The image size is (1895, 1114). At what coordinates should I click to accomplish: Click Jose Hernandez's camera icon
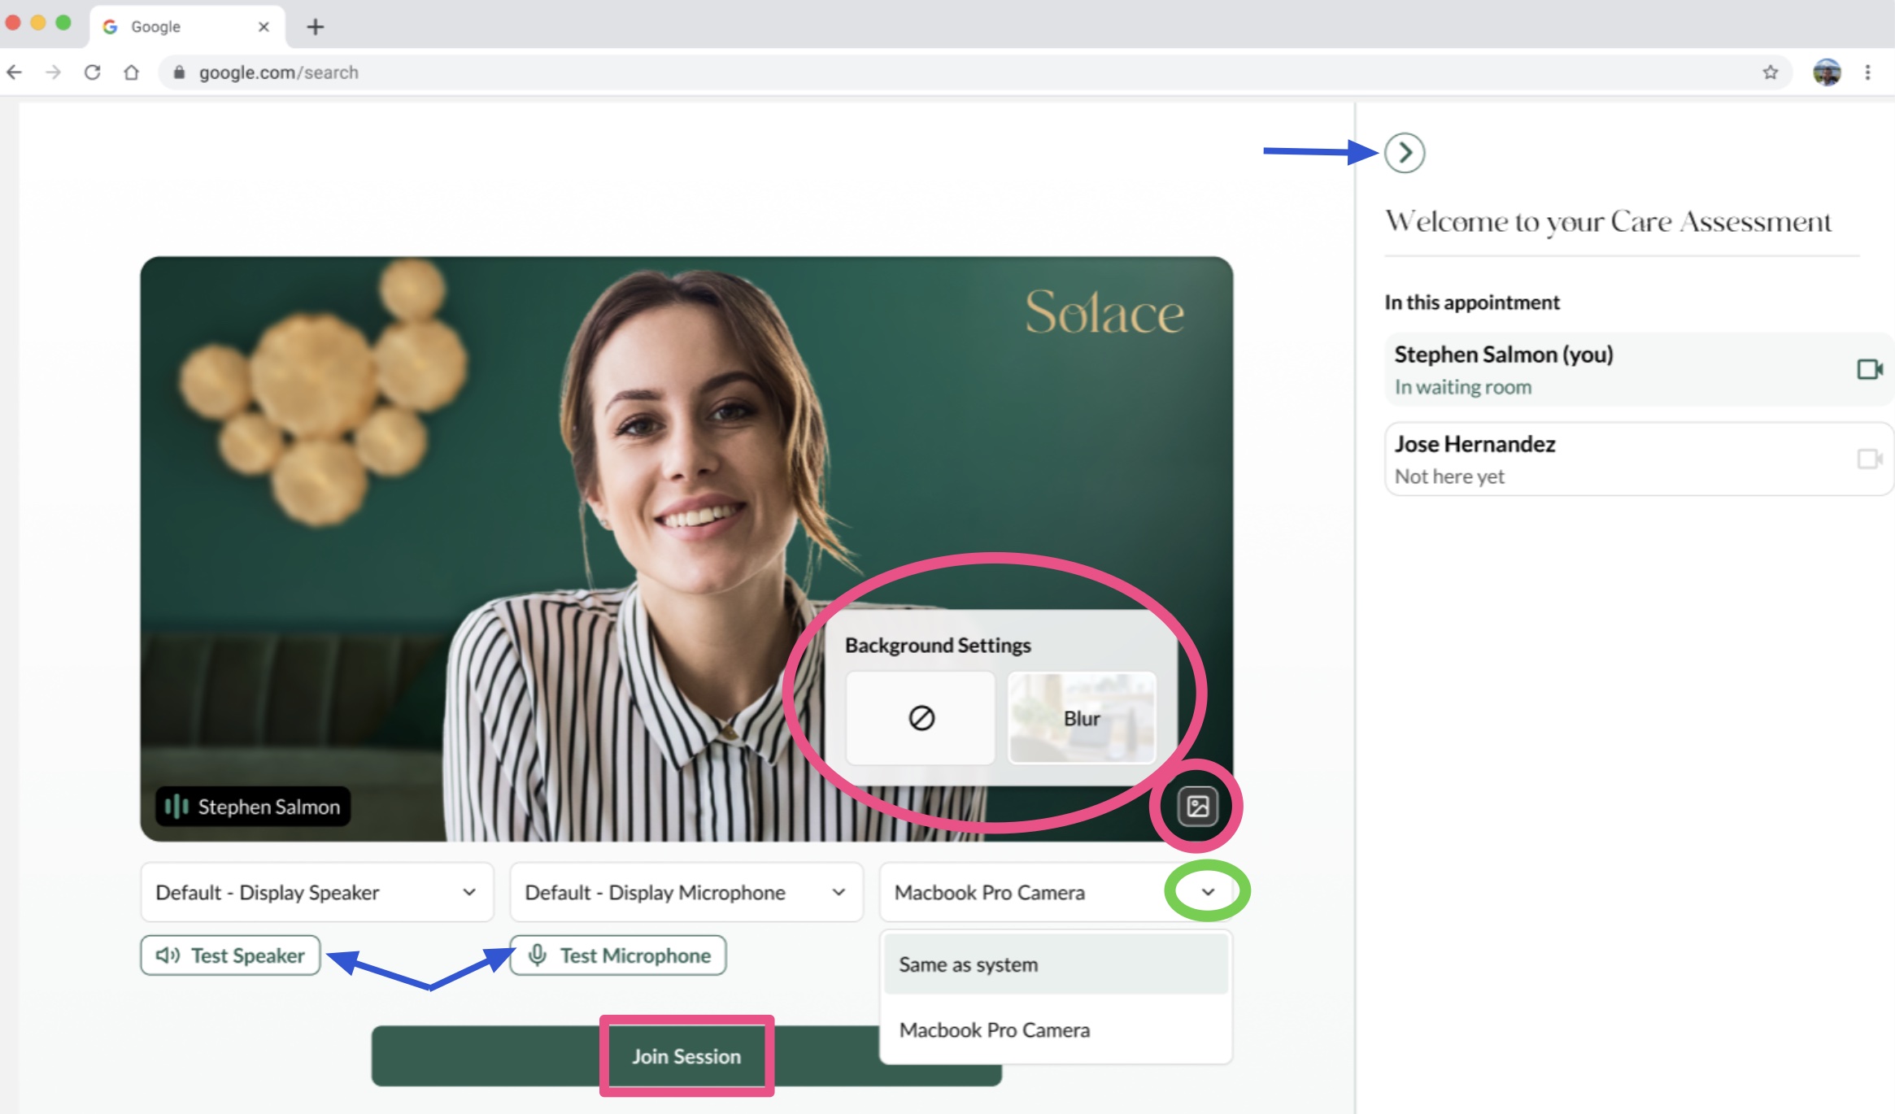pyautogui.click(x=1869, y=459)
